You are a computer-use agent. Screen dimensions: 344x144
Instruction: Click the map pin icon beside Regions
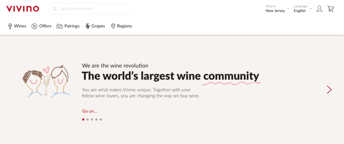coord(113,26)
